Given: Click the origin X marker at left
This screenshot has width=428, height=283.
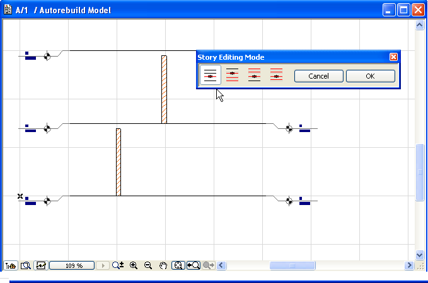Looking at the screenshot, I should [20, 196].
